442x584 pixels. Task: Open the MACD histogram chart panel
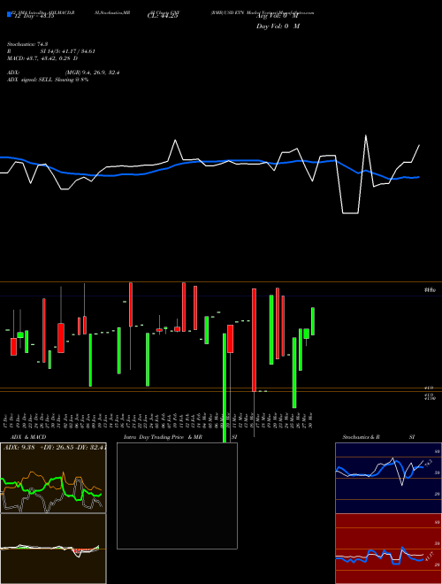[x=53, y=549]
